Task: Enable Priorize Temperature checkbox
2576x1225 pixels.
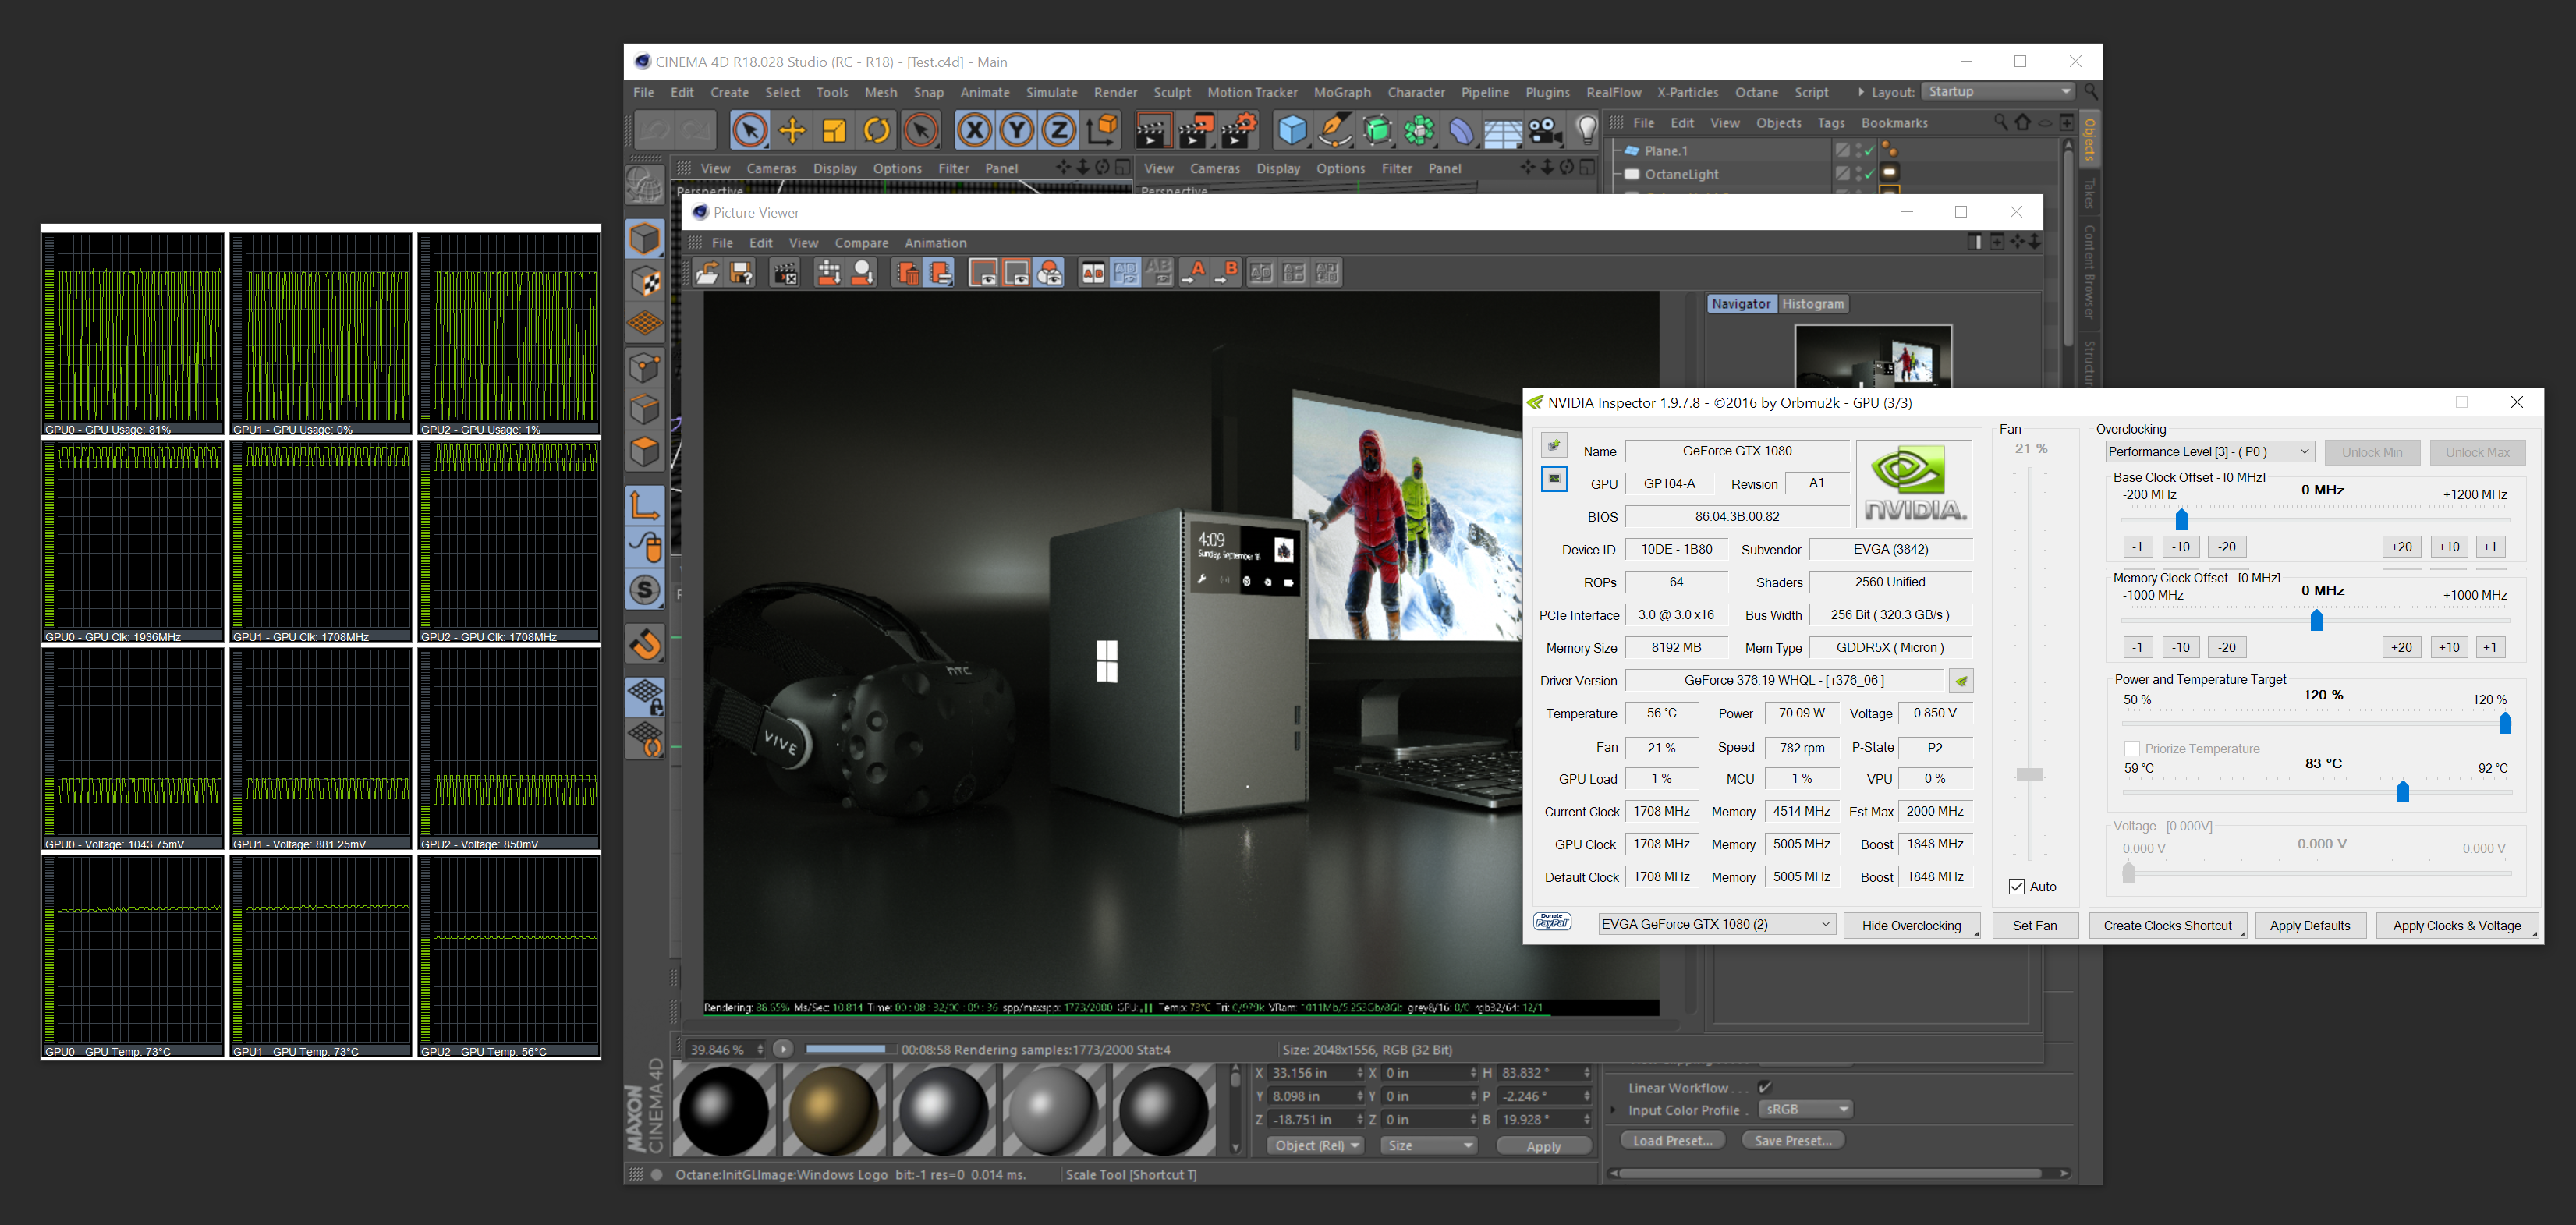Action: click(x=2131, y=748)
